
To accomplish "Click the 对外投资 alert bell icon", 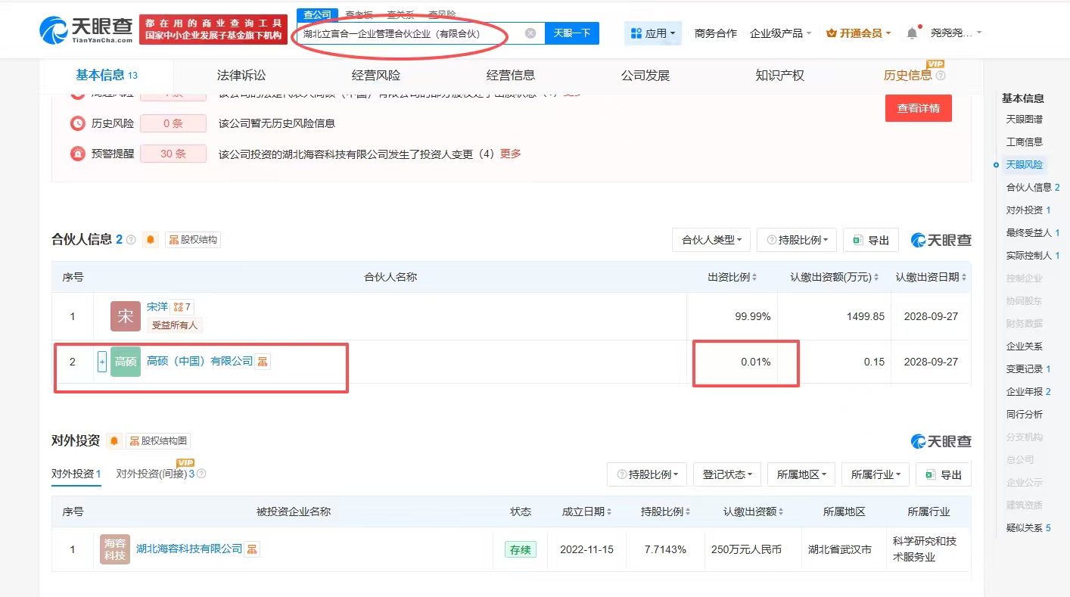I will coord(114,440).
